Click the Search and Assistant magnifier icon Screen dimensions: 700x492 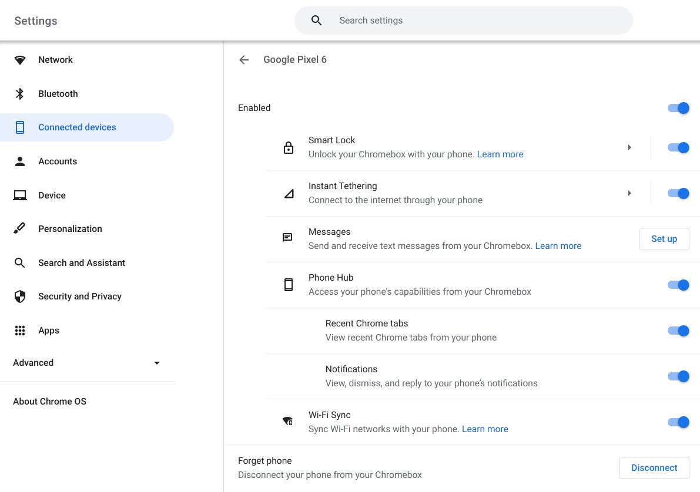(x=19, y=262)
